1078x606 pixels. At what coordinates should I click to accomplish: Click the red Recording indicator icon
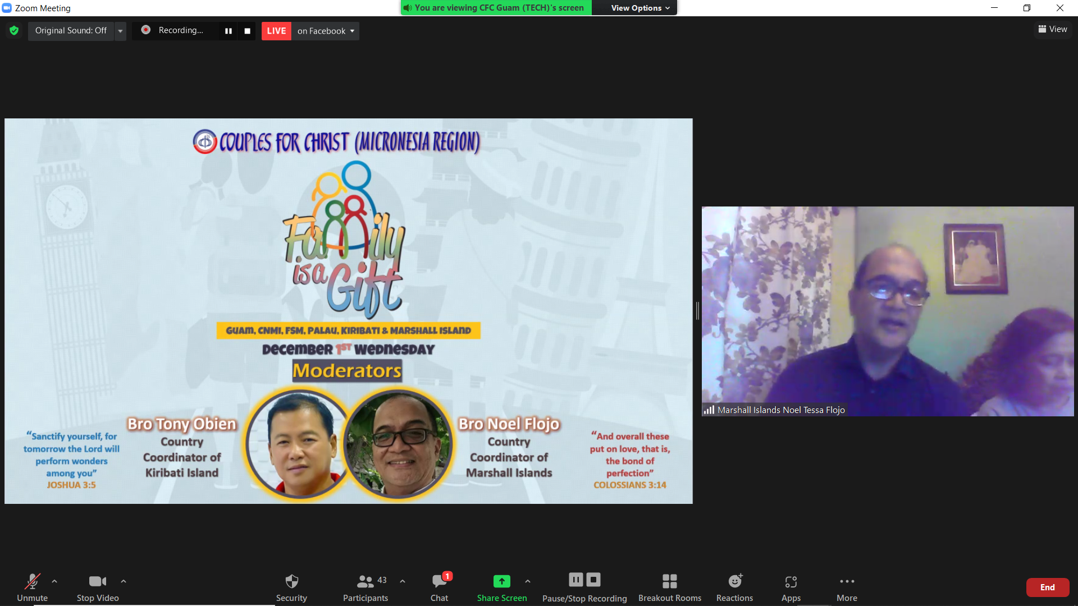click(x=146, y=30)
